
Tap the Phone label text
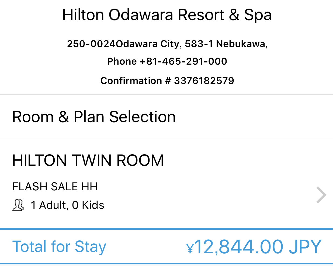122,61
